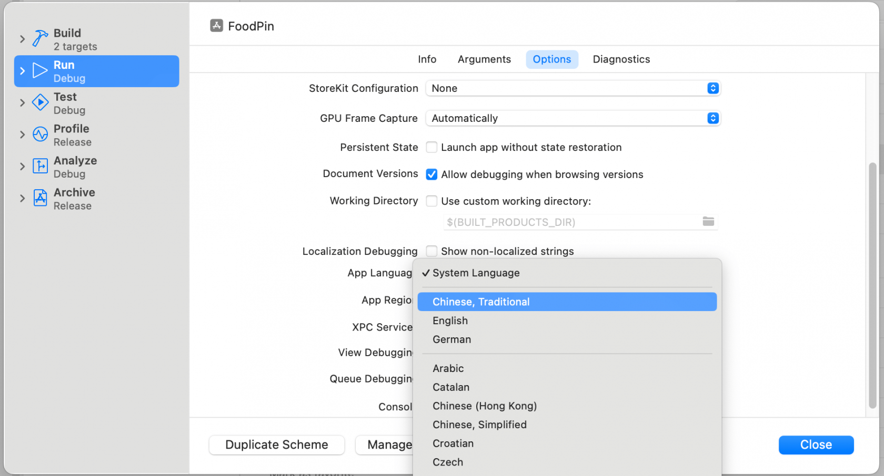Screen dimensions: 884x476
Task: Enable Launch app without state restoration
Action: [431, 148]
